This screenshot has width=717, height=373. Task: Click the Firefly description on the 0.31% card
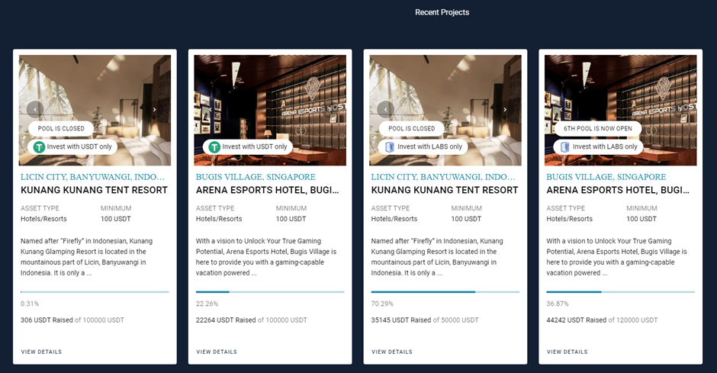pos(86,257)
